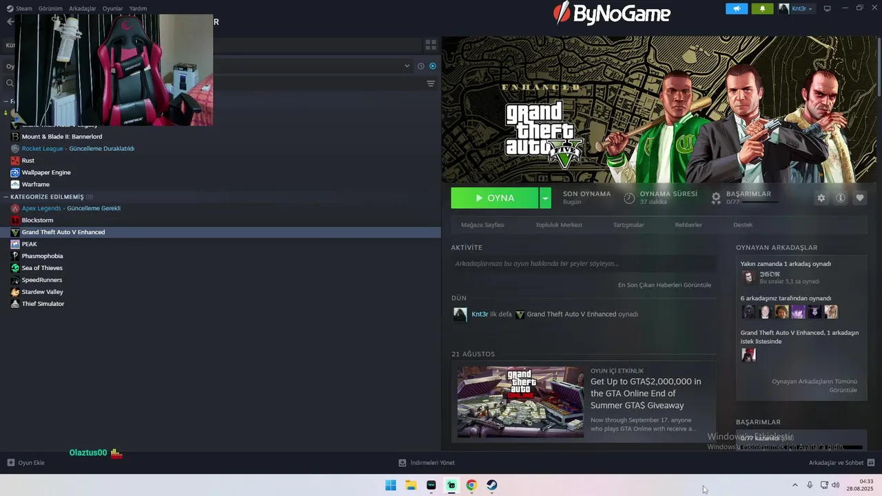
Task: Expand the library category filter dropdown
Action: tap(407, 66)
